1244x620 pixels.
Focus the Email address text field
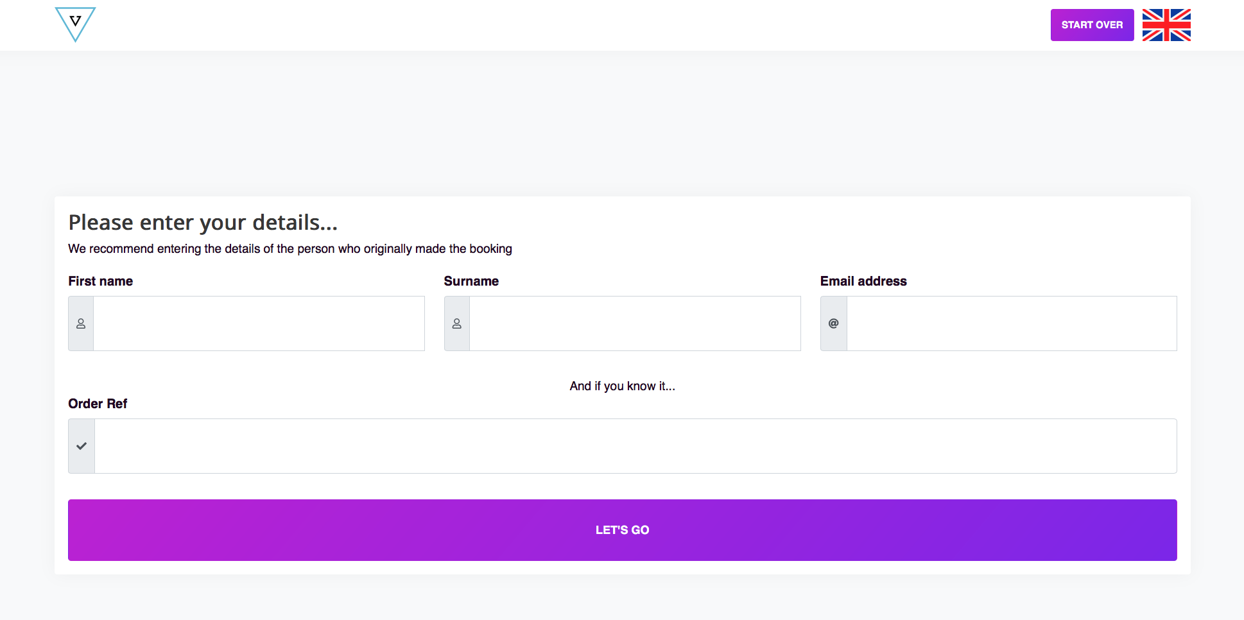(x=1011, y=323)
